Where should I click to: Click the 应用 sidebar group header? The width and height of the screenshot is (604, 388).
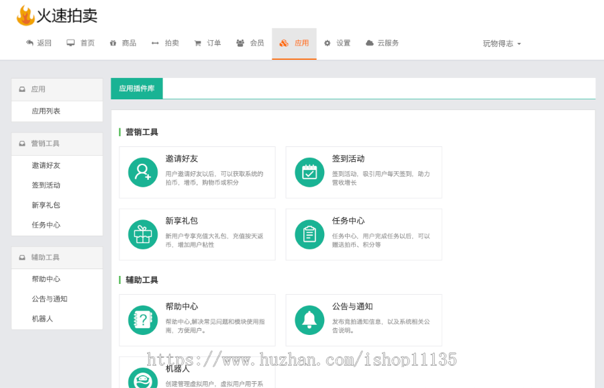point(57,90)
